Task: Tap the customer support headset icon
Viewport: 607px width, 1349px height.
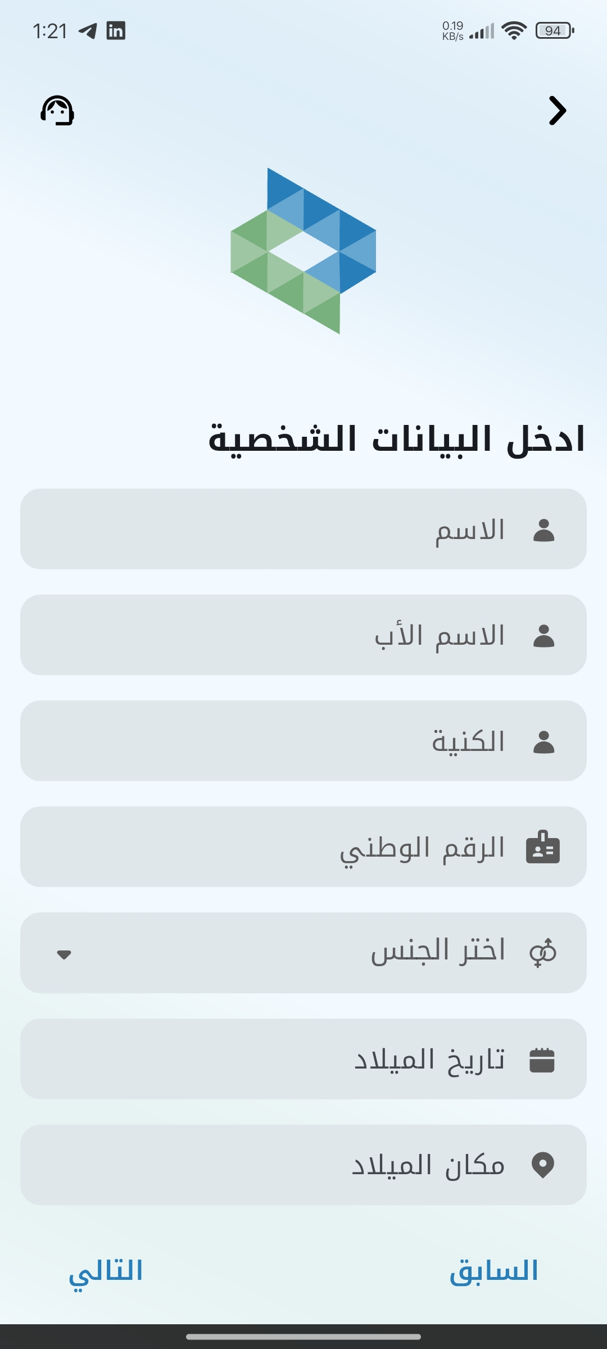Action: click(x=57, y=110)
